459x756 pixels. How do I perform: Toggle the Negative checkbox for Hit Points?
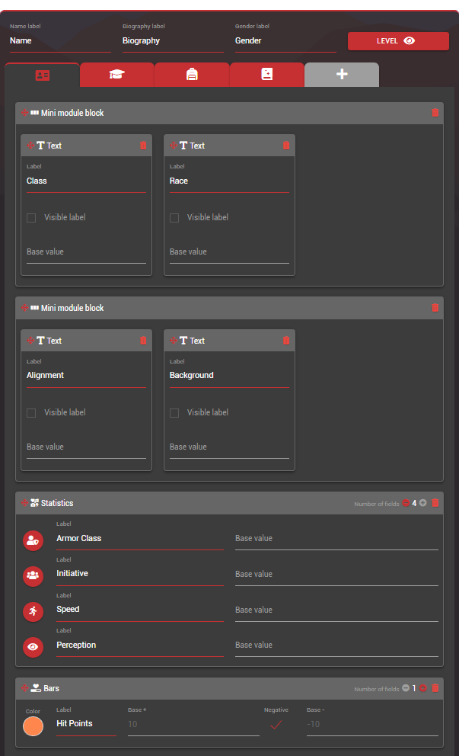[276, 725]
